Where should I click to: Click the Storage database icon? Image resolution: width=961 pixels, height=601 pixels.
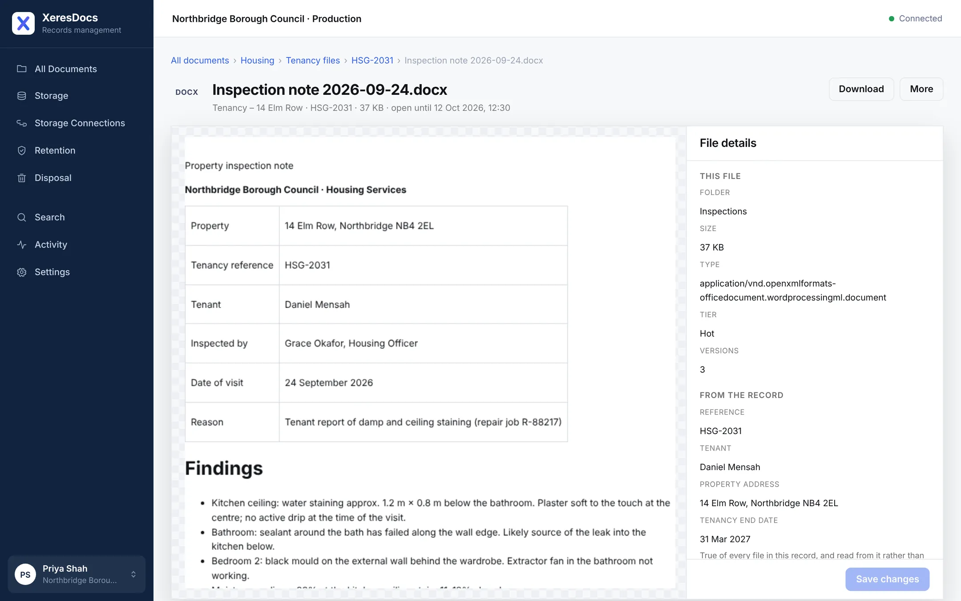coord(21,96)
